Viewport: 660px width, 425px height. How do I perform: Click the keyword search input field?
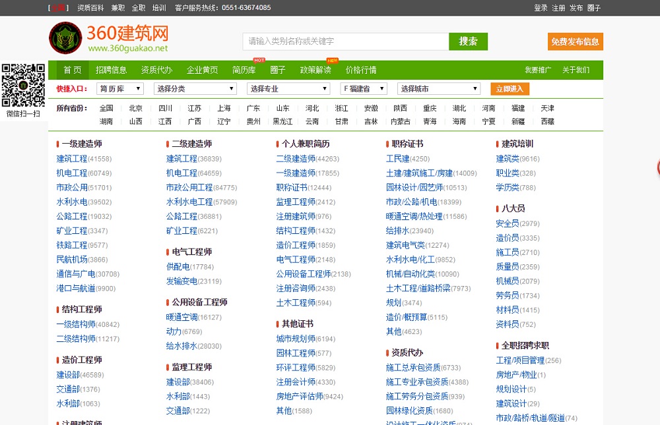[x=345, y=42]
